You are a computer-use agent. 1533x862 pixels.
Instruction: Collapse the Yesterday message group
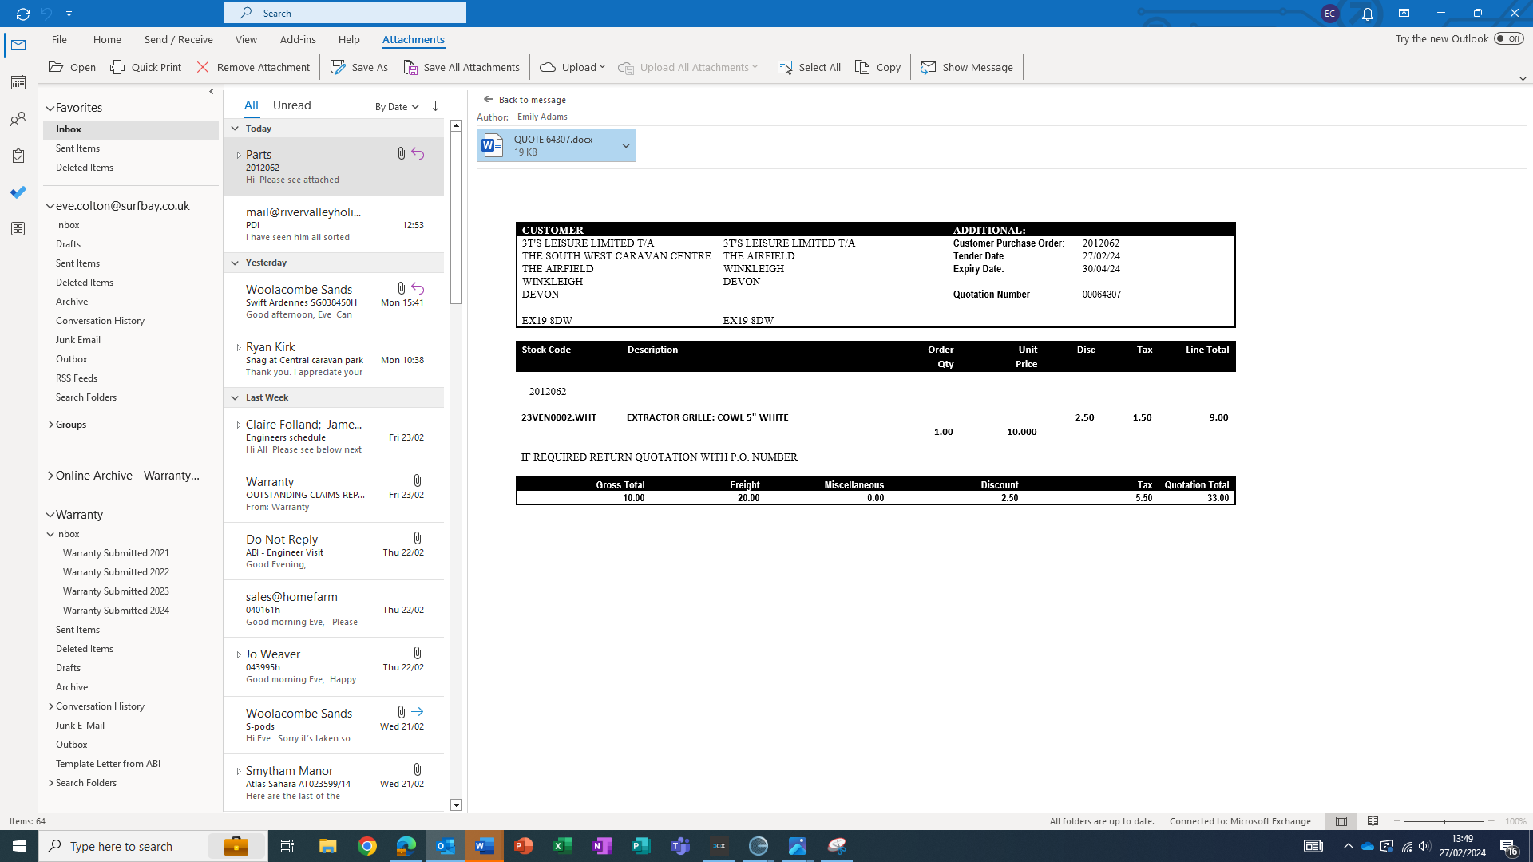(x=235, y=263)
